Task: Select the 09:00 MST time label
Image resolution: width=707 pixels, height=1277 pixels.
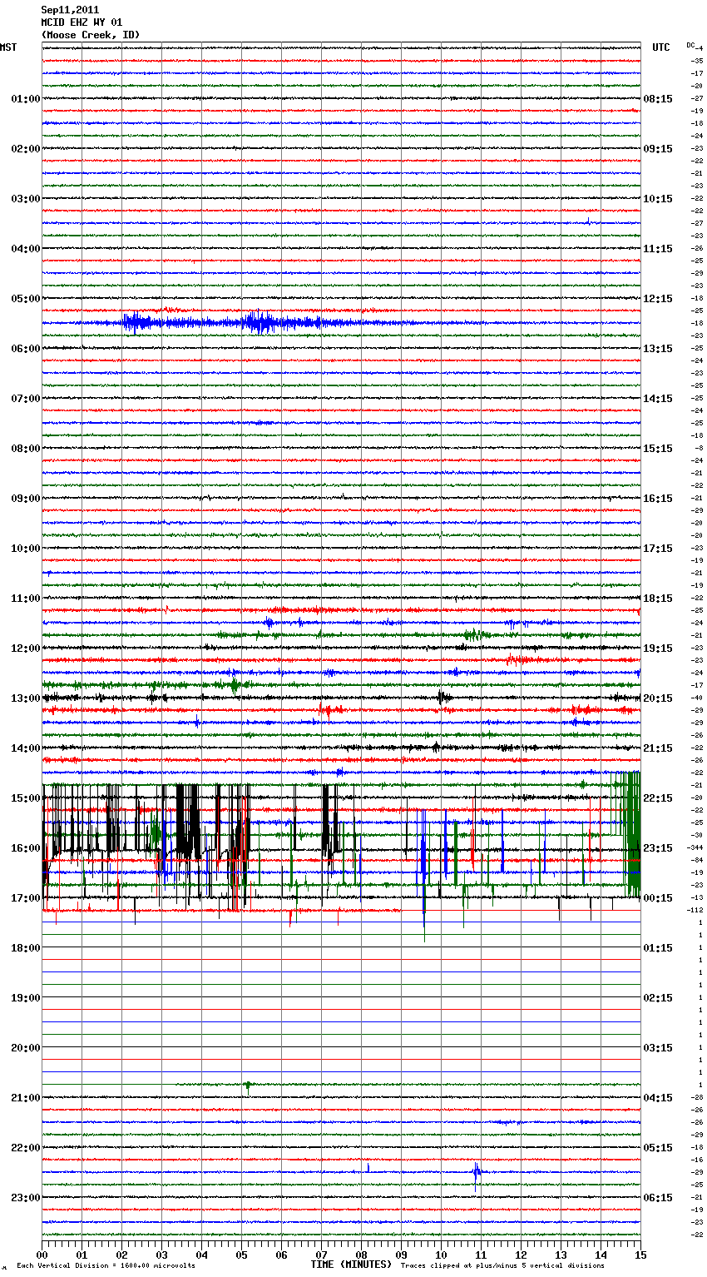Action: (26, 499)
